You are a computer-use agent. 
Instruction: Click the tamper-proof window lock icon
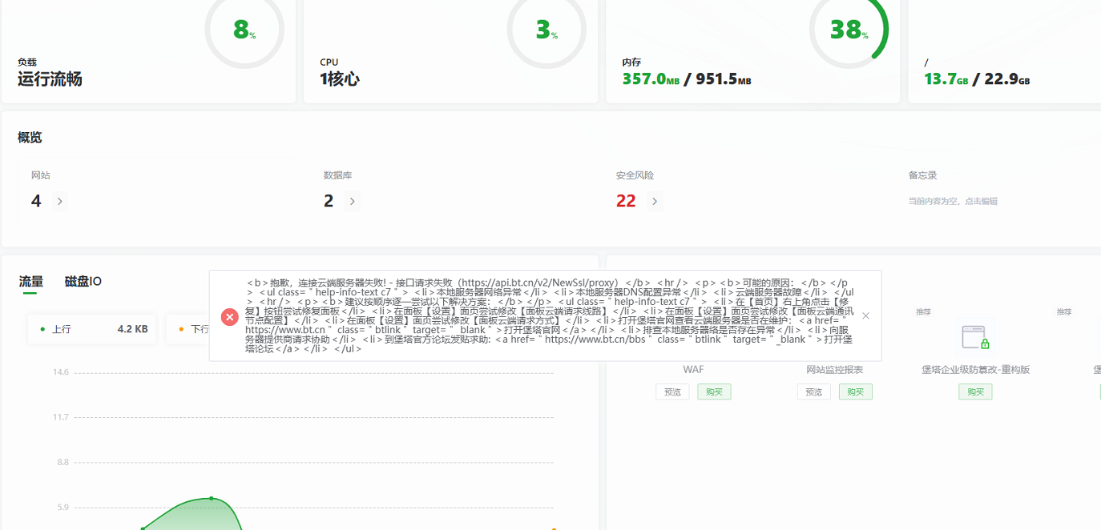(x=975, y=336)
